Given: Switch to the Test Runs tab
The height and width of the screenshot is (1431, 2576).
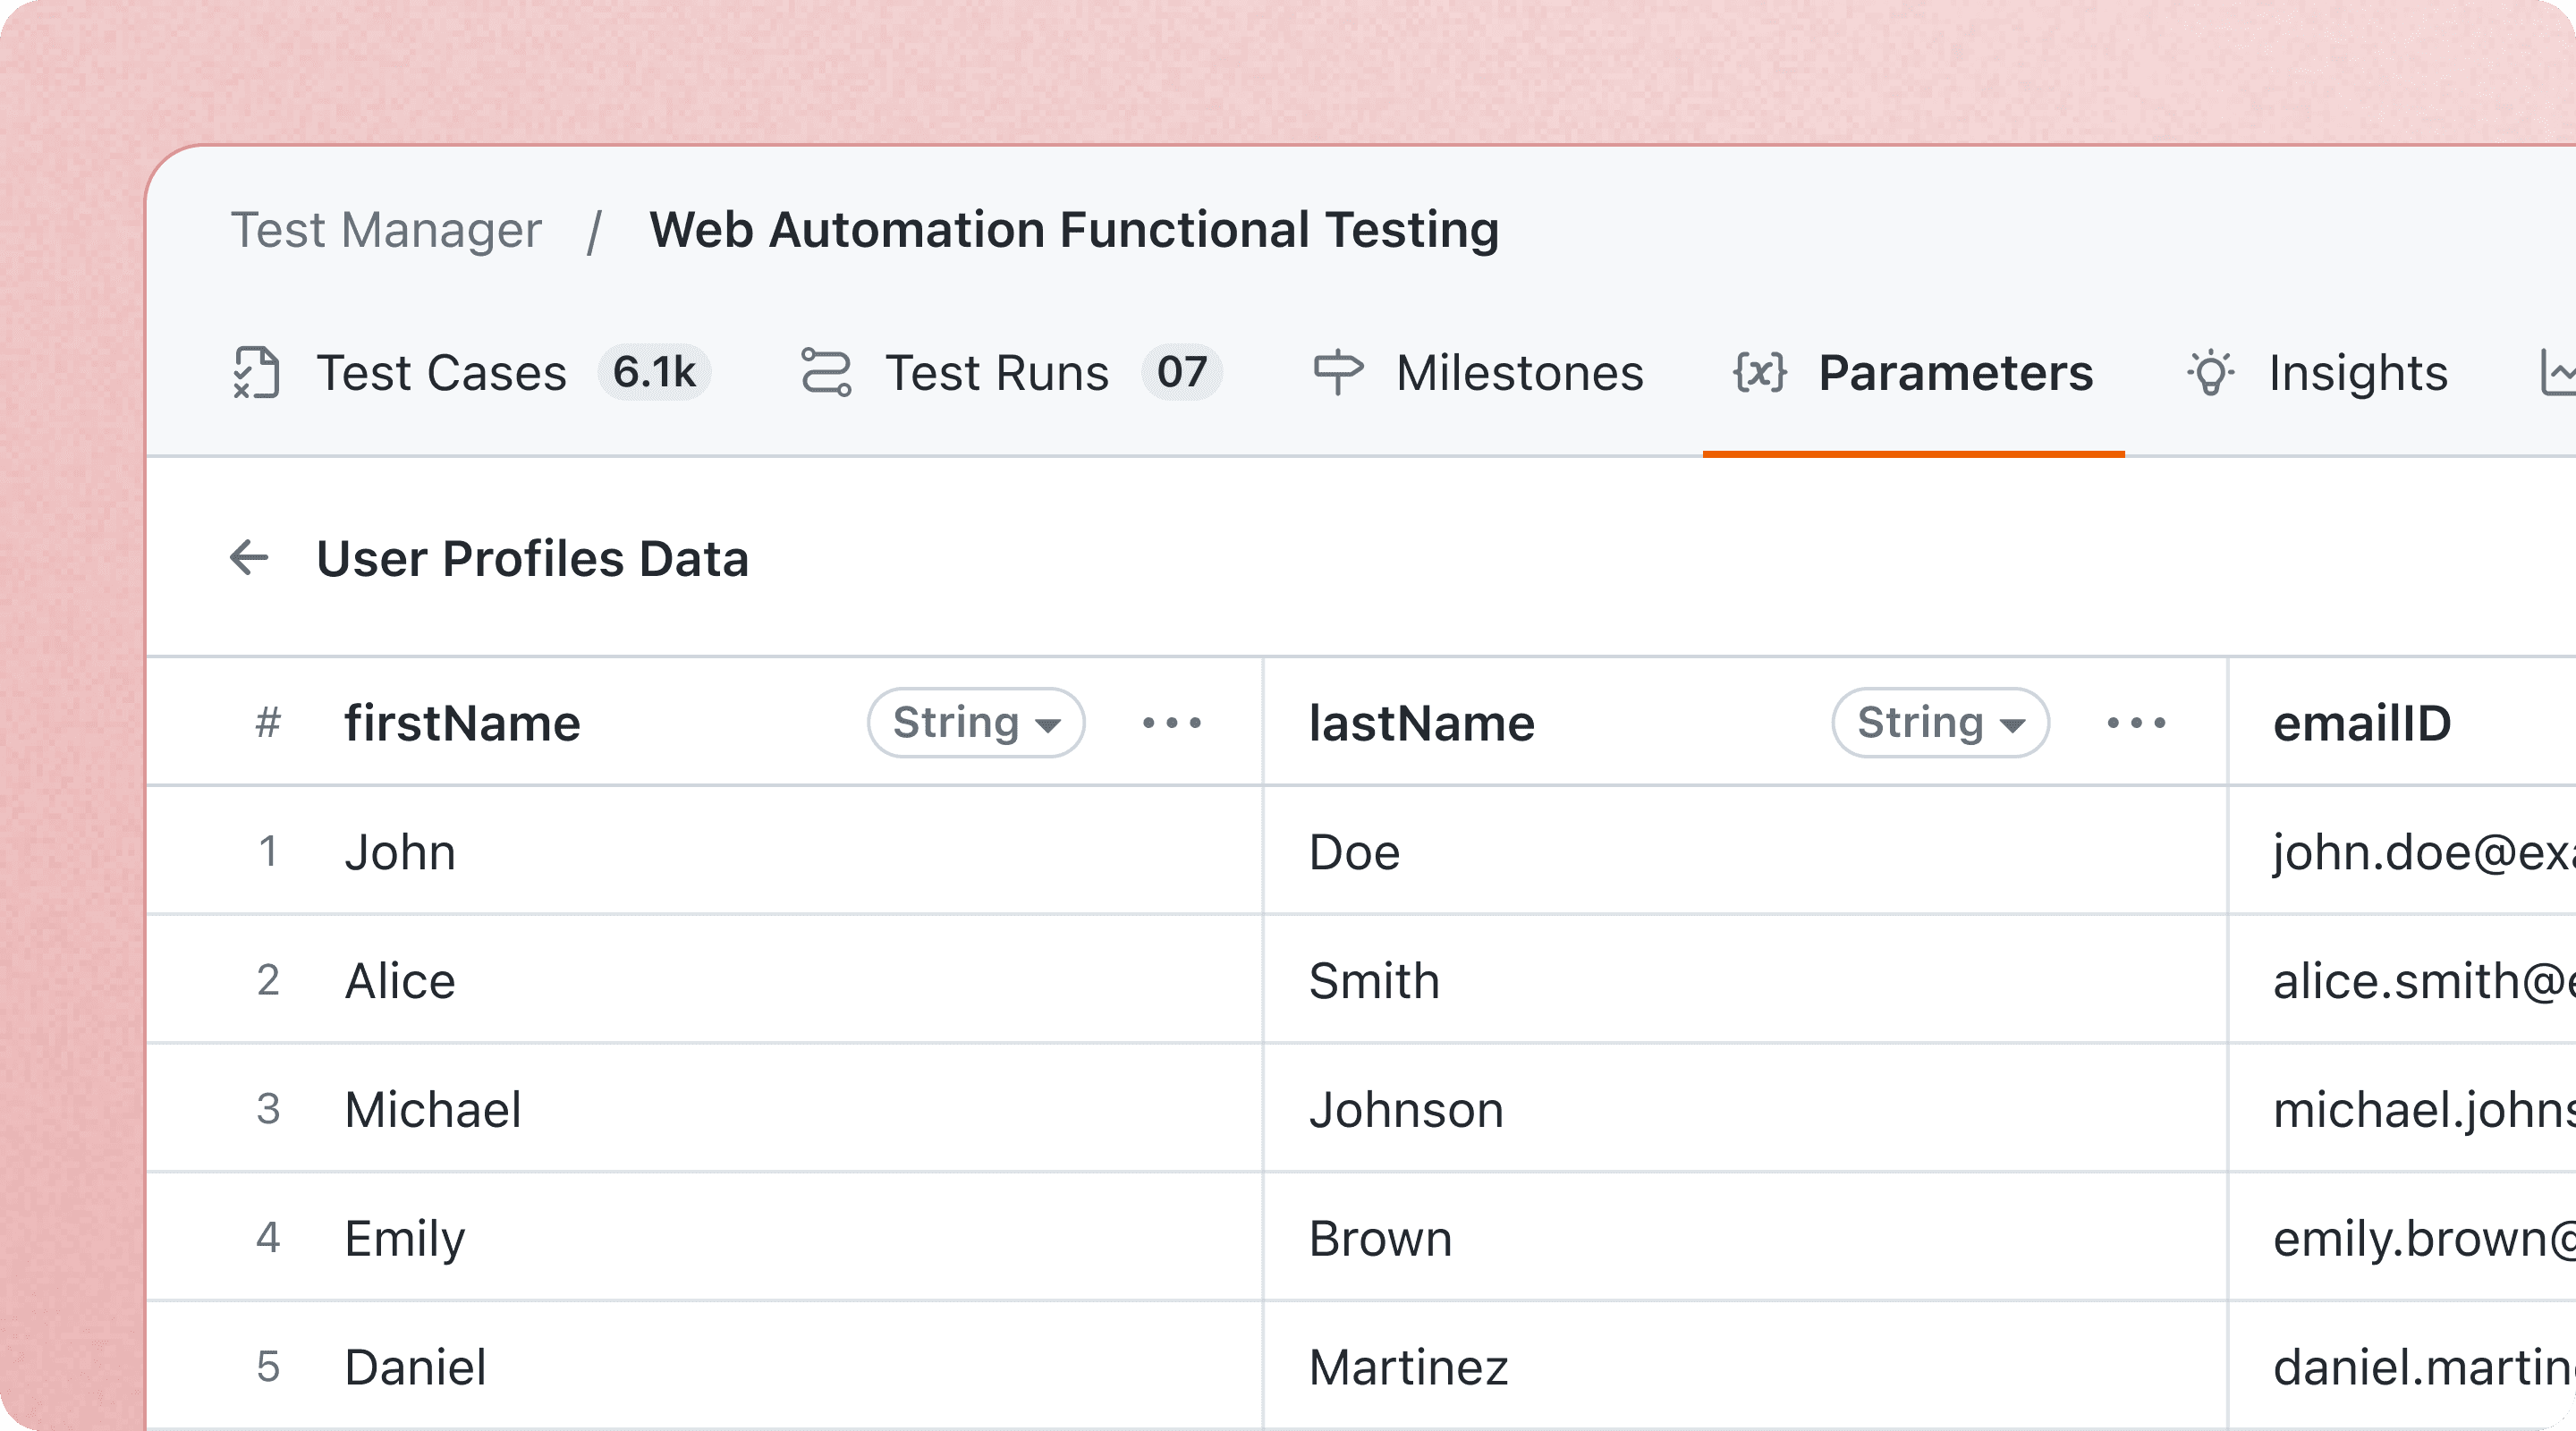Looking at the screenshot, I should [997, 373].
